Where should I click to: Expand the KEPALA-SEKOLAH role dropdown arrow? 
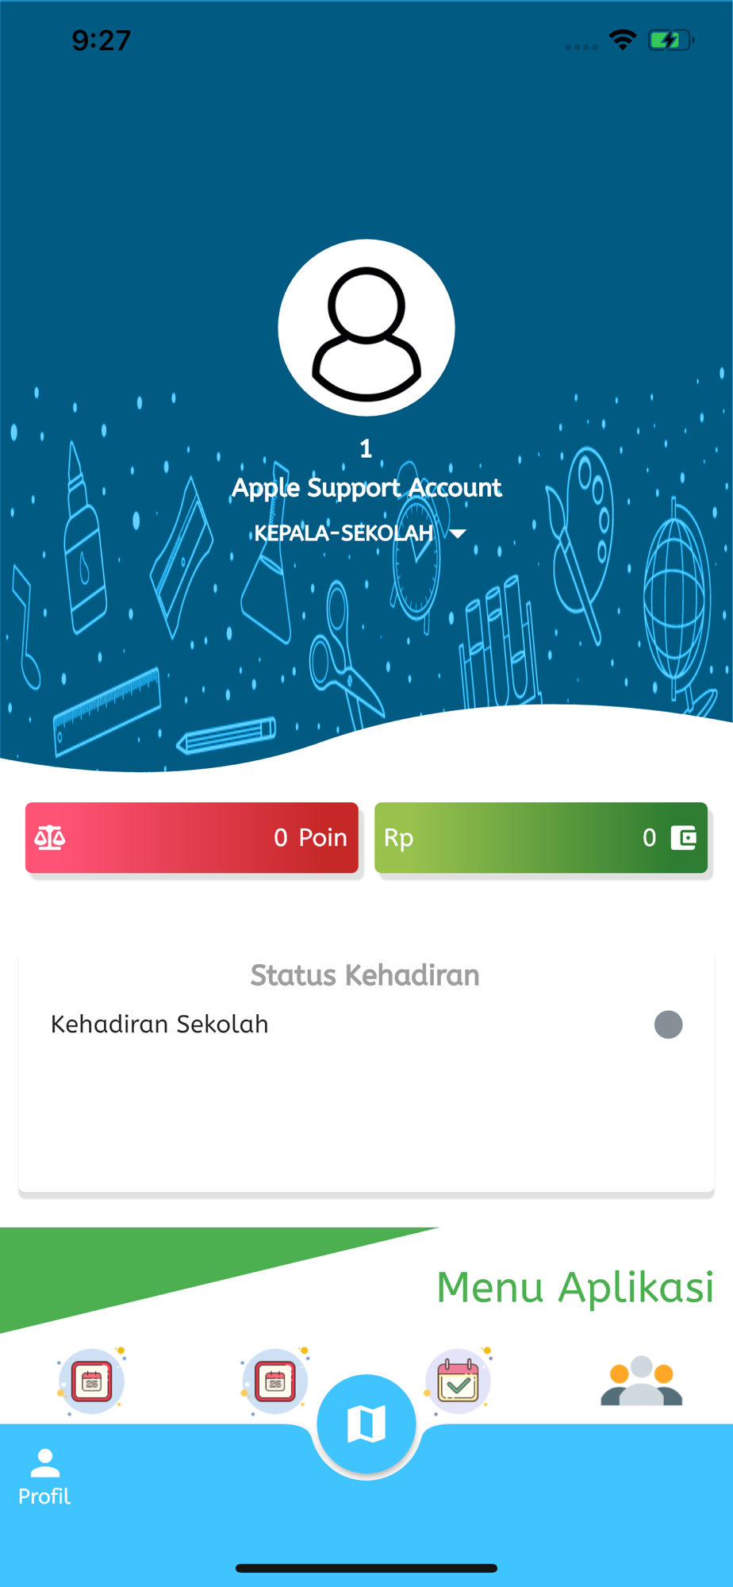point(458,533)
